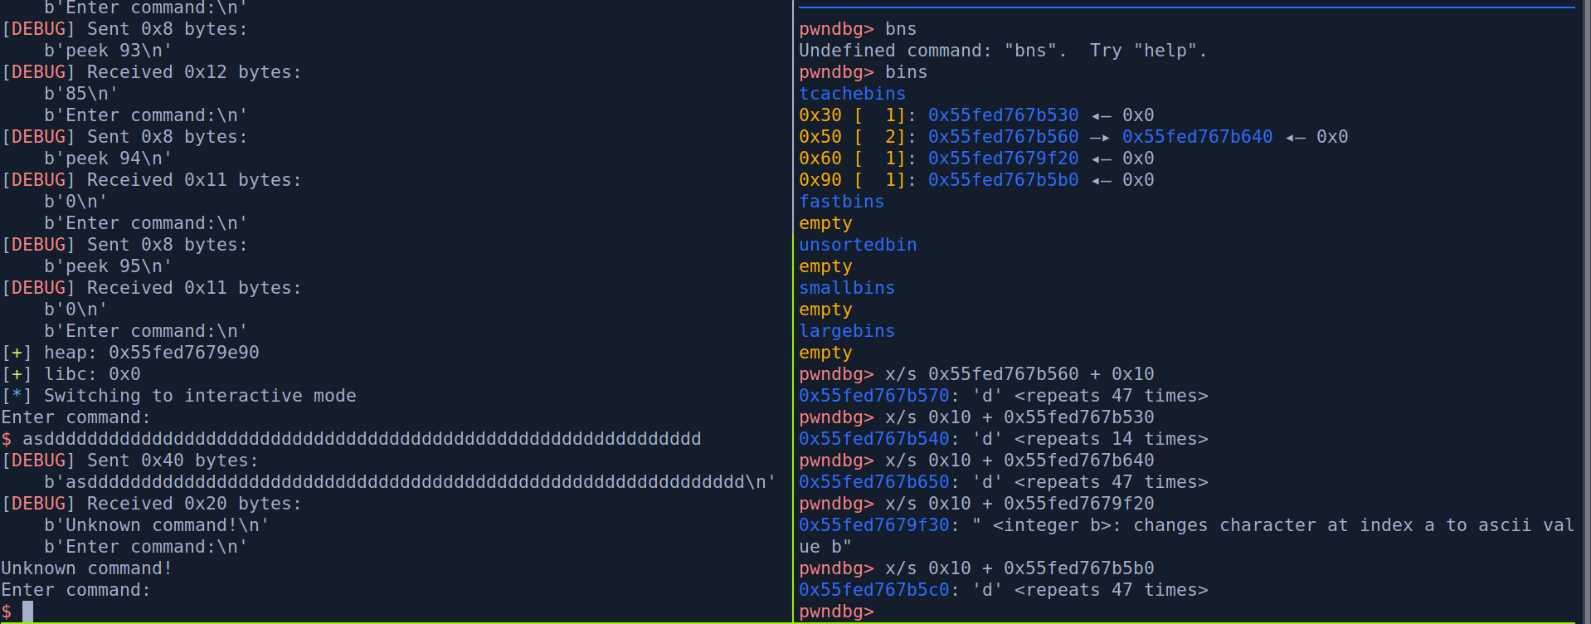
Task: Click the left pane's shell cursor block
Action: (x=28, y=612)
